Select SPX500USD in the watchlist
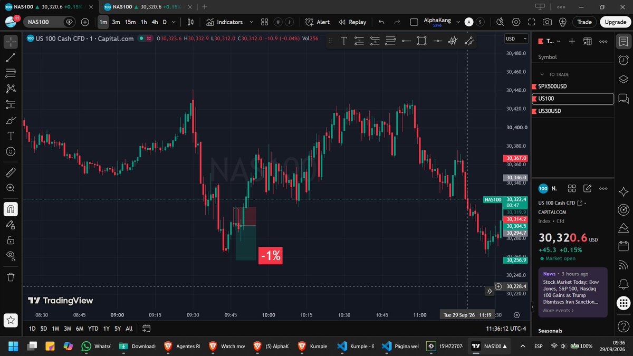 [573, 86]
